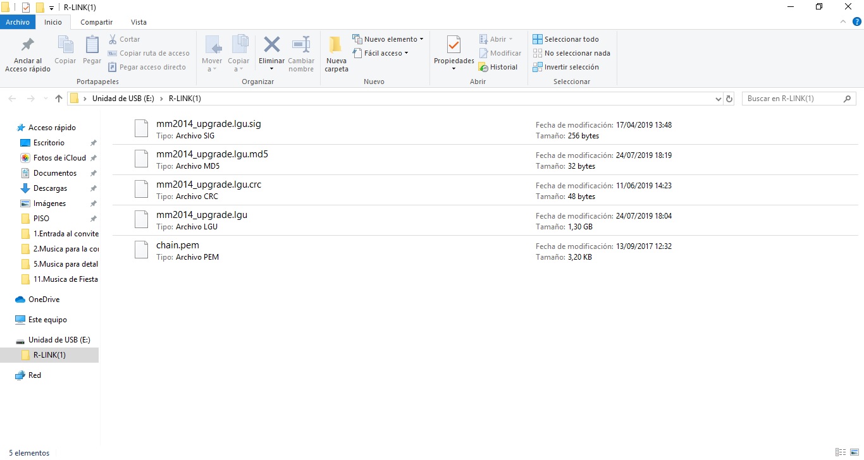Collapse the ribbon with the chevron
The image size is (864, 460).
(844, 22)
